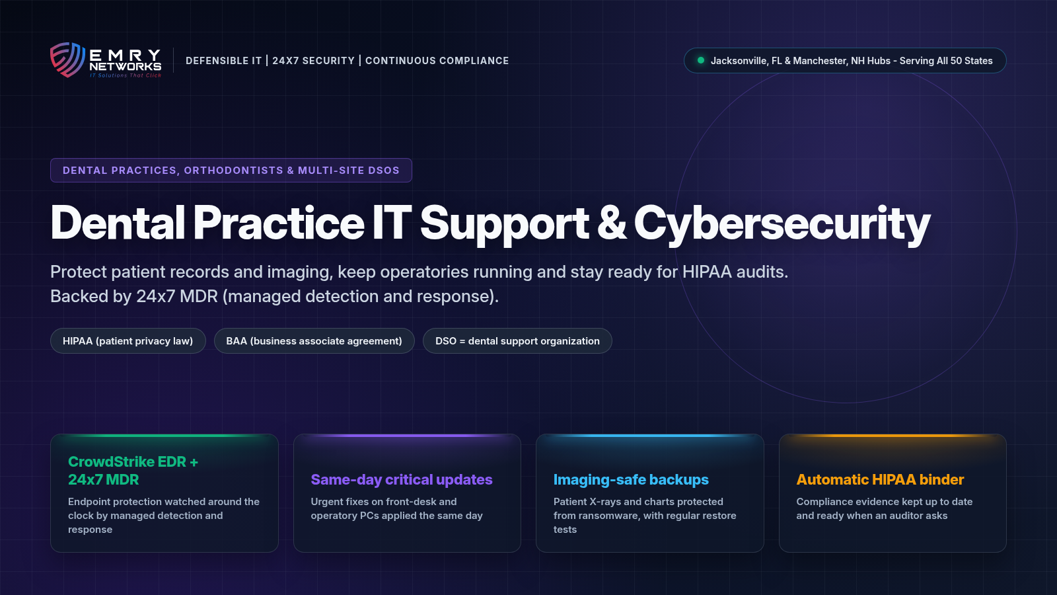Viewport: 1057px width, 595px height.
Task: Click 'Patient X-rays and charts protected' description
Action: 645,516
